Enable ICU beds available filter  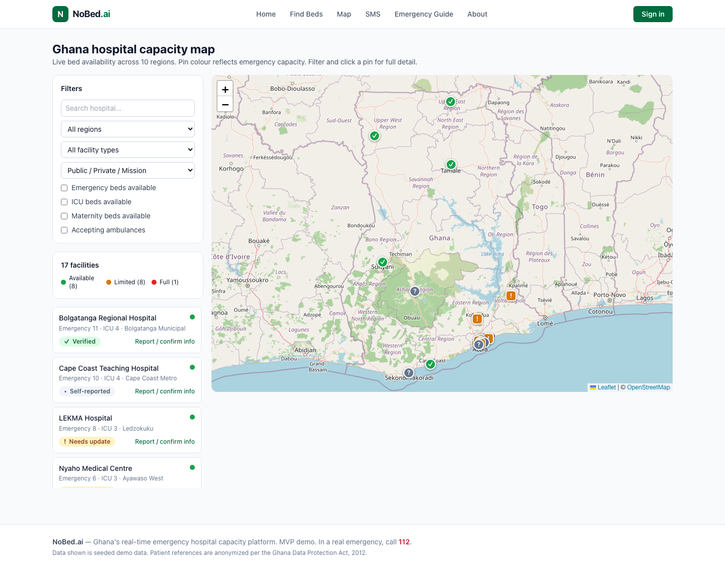[x=64, y=202]
